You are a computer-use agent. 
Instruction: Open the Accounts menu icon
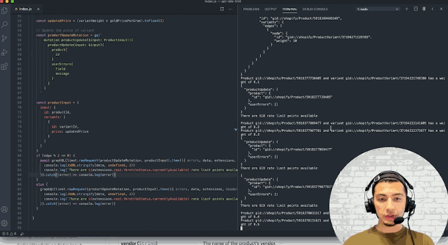[x=4, y=210]
